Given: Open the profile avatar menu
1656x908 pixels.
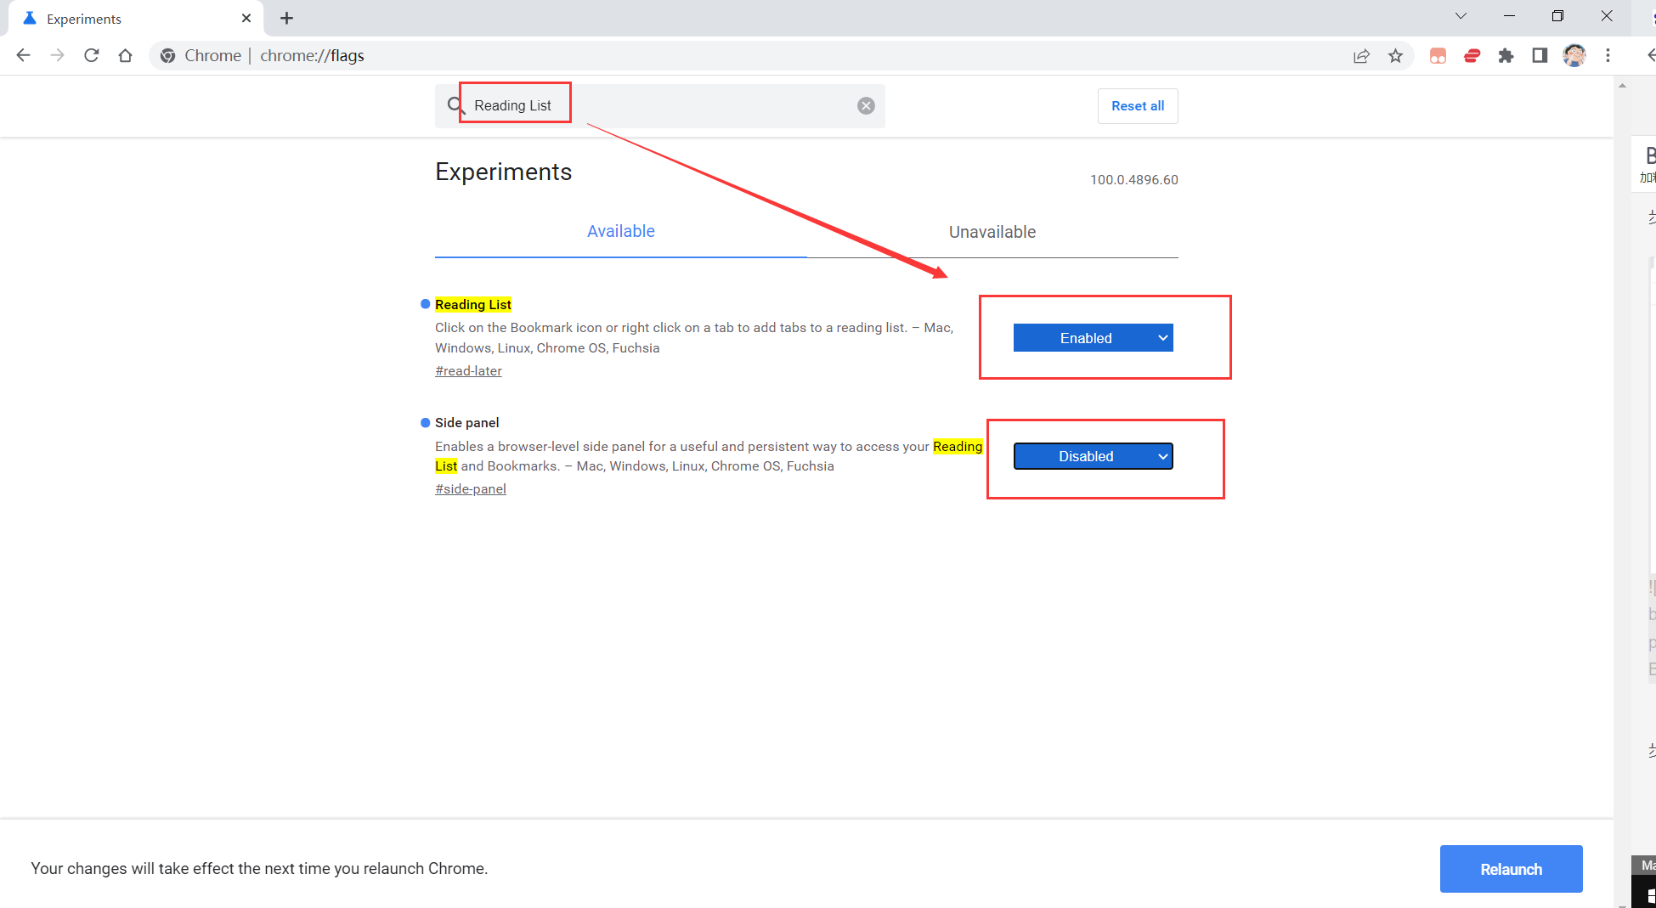Looking at the screenshot, I should point(1574,56).
